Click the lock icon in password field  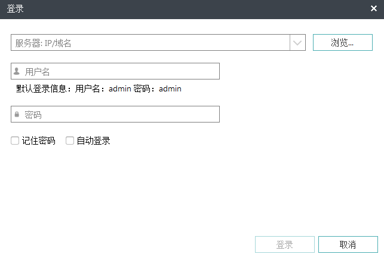17,114
